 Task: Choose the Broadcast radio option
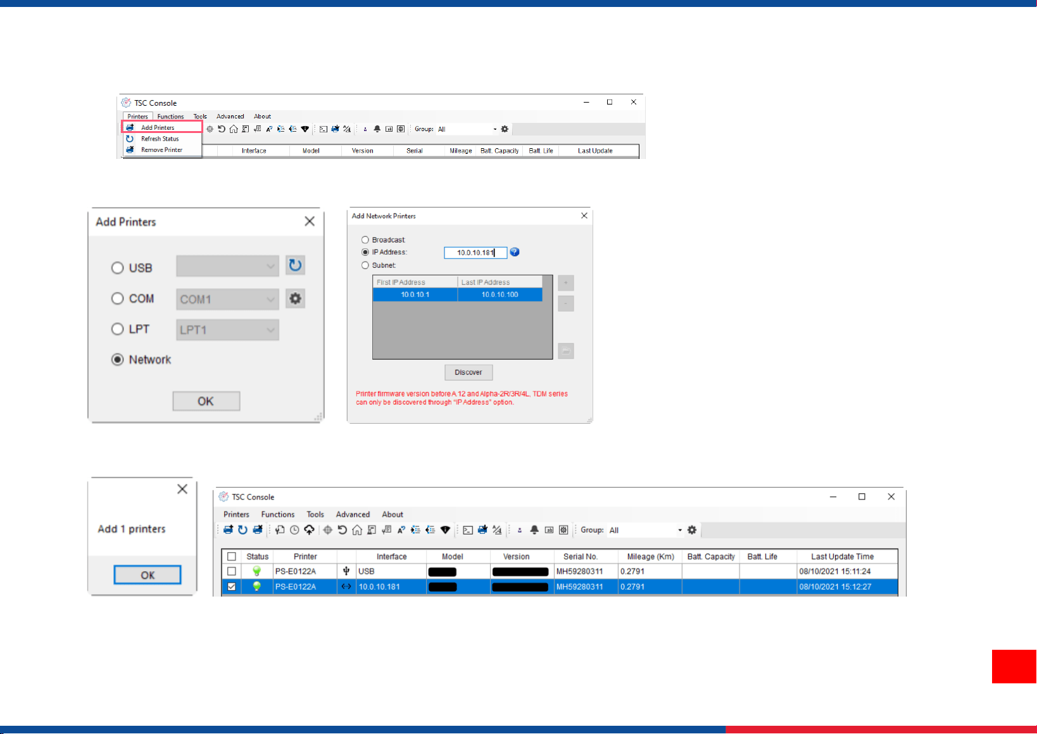[365, 240]
